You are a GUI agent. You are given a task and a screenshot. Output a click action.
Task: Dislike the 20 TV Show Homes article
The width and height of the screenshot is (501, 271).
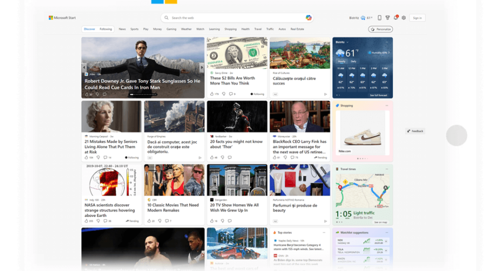[x=223, y=221]
